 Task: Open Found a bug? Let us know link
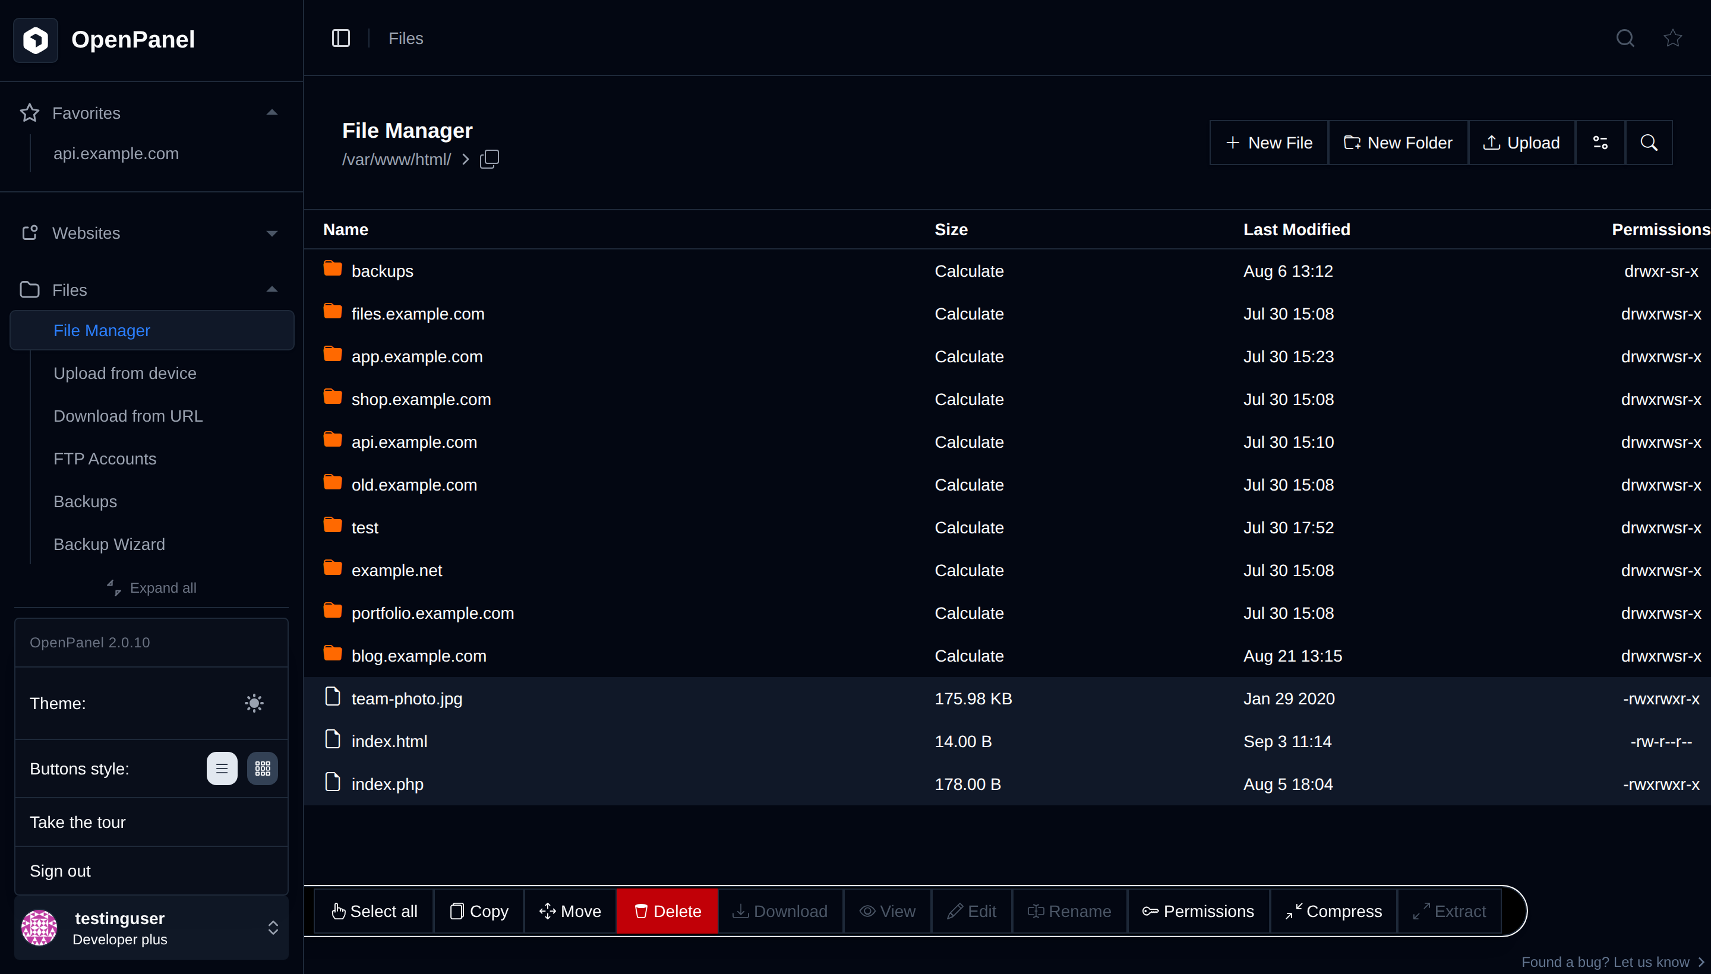[x=1612, y=962]
